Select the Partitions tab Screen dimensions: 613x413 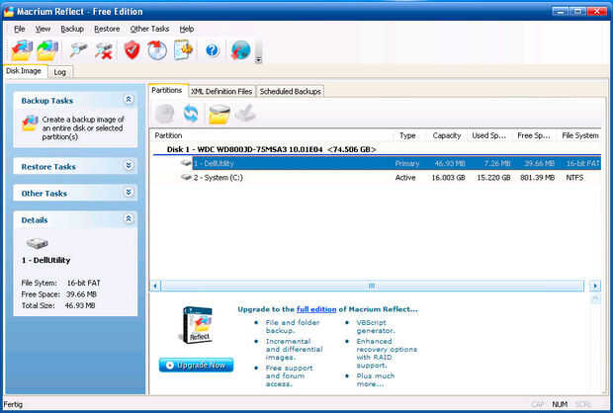tap(167, 90)
